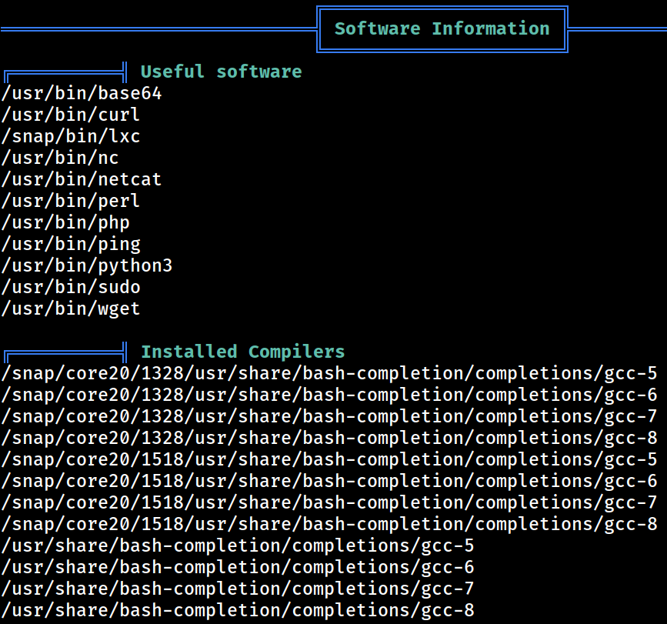Select the /usr/bin/base64 line
The image size is (667, 624).
[x=82, y=94]
